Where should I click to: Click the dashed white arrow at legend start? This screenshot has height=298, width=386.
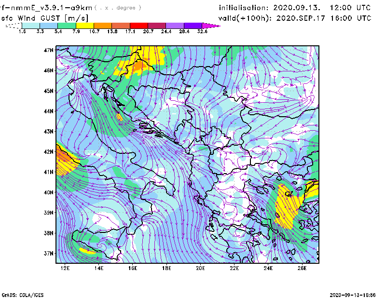click(14, 26)
